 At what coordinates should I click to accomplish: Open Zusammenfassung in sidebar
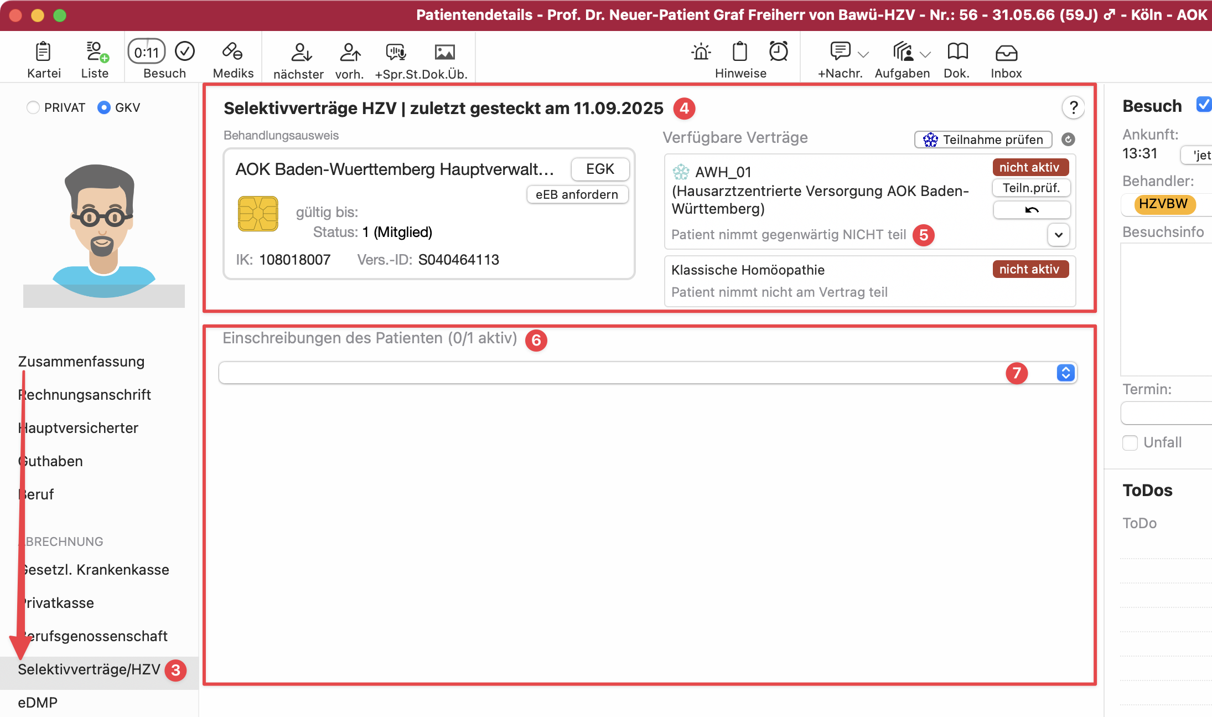click(81, 362)
